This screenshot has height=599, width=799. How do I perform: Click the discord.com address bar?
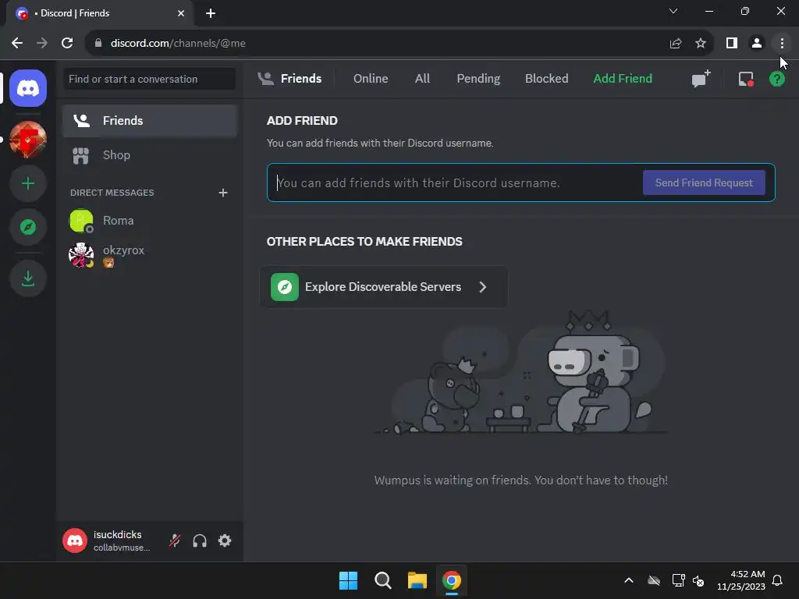377,44
